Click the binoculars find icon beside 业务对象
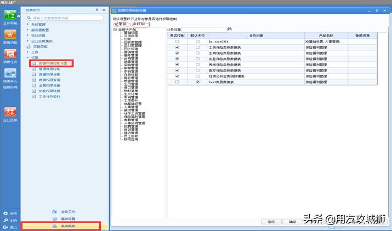Image resolution: width=392 pixels, height=231 pixels. tap(230, 29)
